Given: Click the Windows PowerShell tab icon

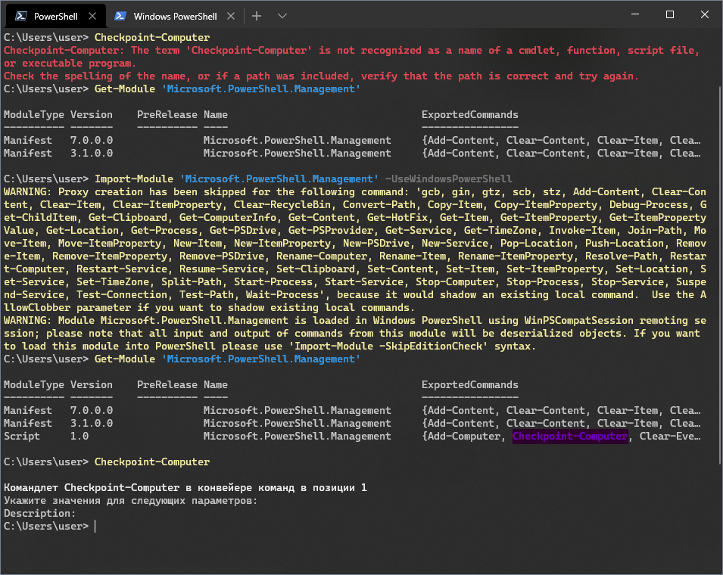Looking at the screenshot, I should tap(120, 16).
